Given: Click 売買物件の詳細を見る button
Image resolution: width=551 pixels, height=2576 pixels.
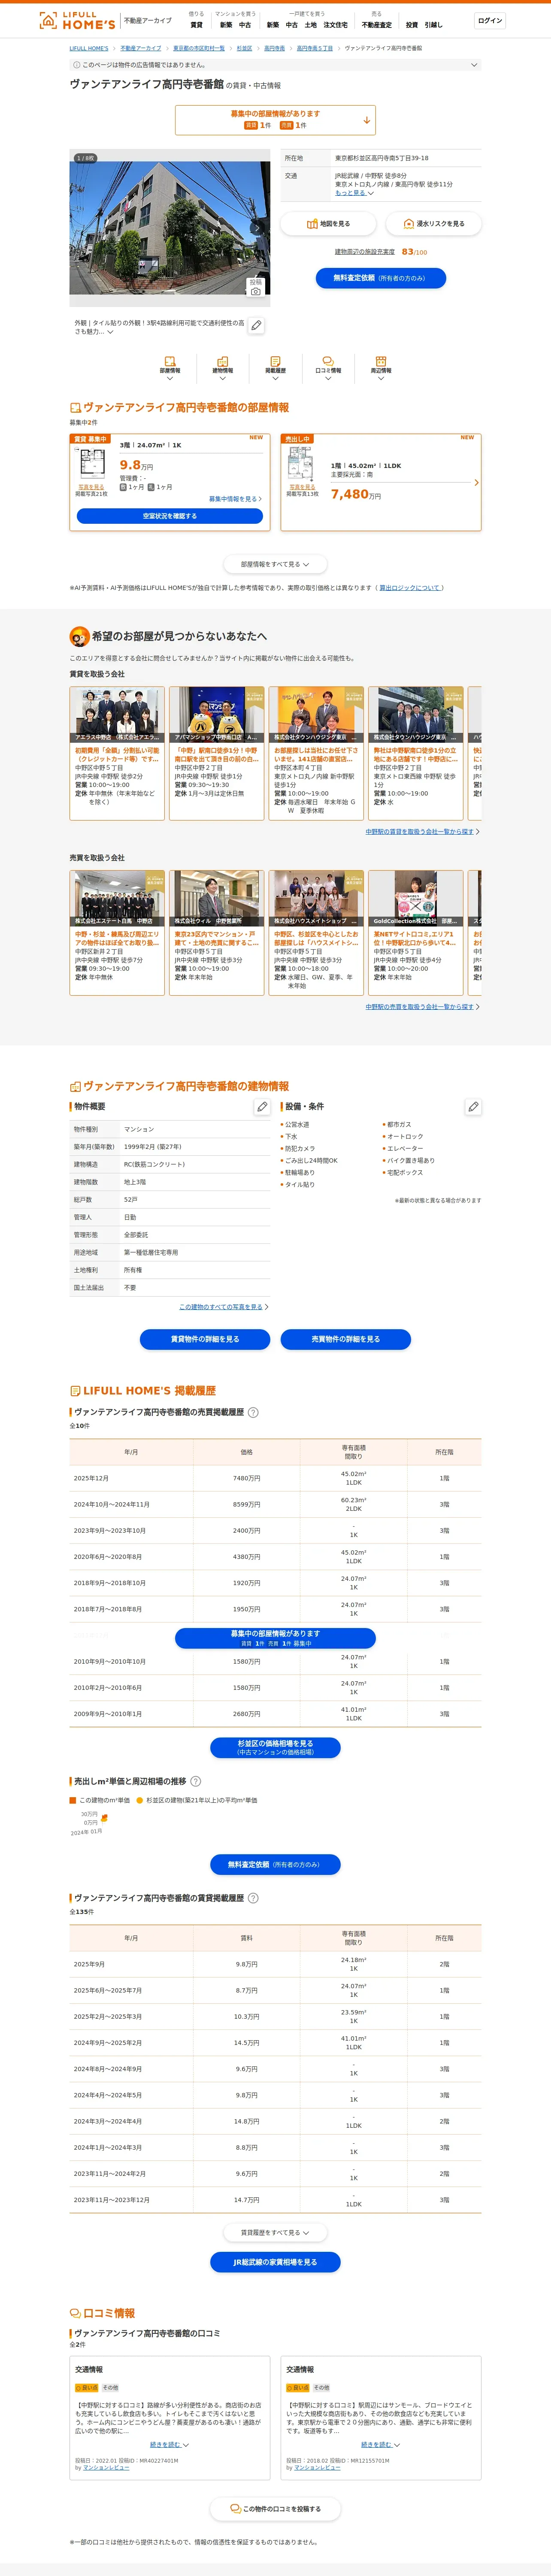Looking at the screenshot, I should [345, 1339].
